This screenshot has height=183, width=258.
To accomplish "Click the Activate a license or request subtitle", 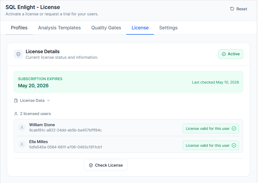I will pos(52,14).
